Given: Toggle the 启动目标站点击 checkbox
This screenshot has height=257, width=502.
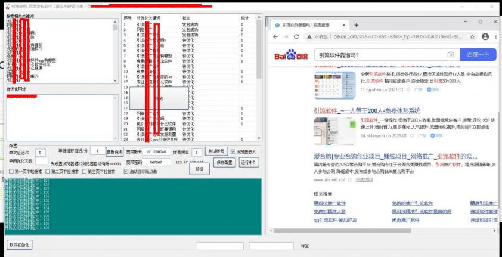Looking at the screenshot, I should tap(126, 171).
